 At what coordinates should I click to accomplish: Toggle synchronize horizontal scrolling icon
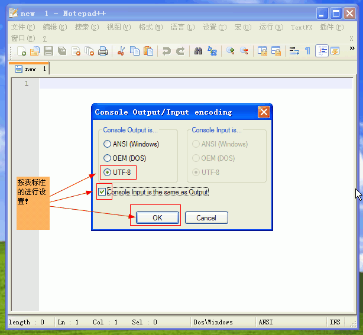[x=276, y=51]
